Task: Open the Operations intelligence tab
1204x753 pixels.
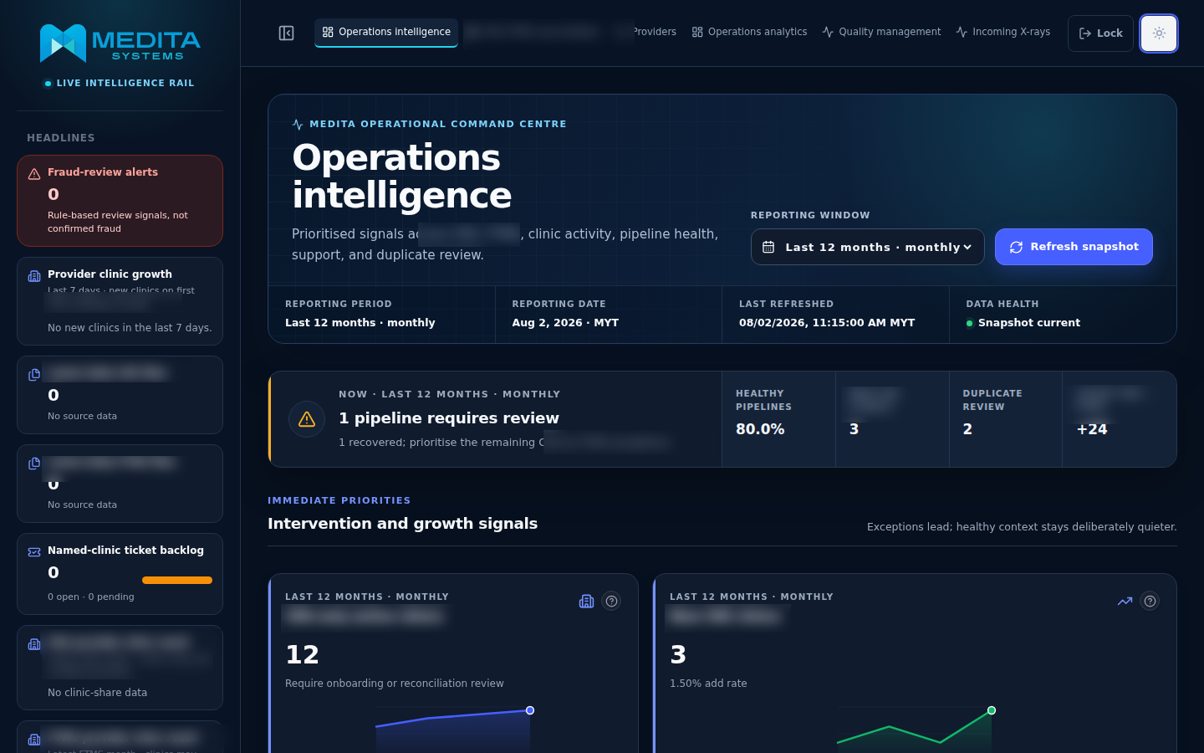Action: tap(386, 32)
